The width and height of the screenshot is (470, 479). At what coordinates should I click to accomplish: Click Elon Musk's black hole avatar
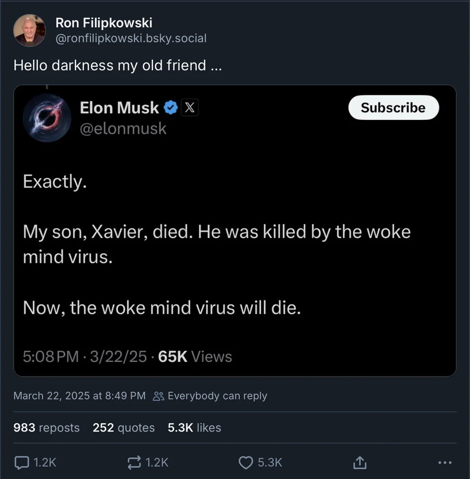click(47, 118)
